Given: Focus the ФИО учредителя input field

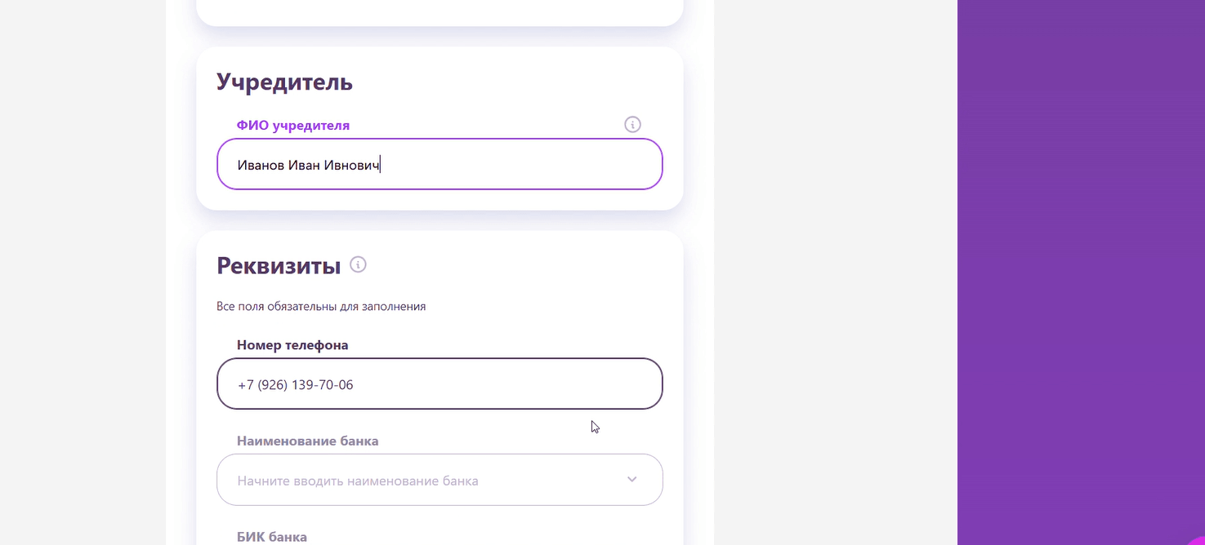Looking at the screenshot, I should [440, 164].
